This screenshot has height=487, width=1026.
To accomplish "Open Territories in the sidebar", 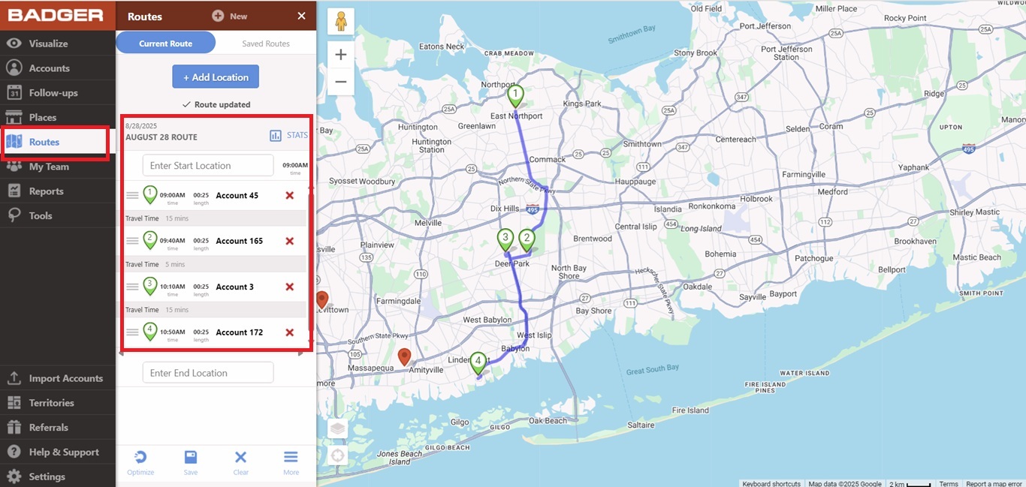I will 51,403.
